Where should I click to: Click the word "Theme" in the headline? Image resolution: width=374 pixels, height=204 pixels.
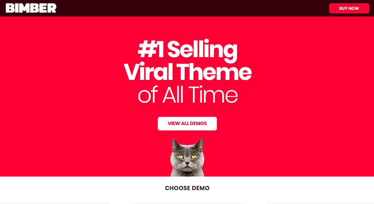click(214, 72)
